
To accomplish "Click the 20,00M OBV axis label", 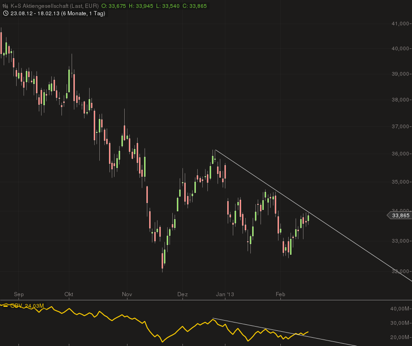I will (x=400, y=337).
